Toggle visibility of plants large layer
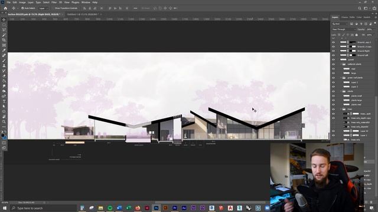Viewport: 378px width, 212px height. pyautogui.click(x=333, y=100)
